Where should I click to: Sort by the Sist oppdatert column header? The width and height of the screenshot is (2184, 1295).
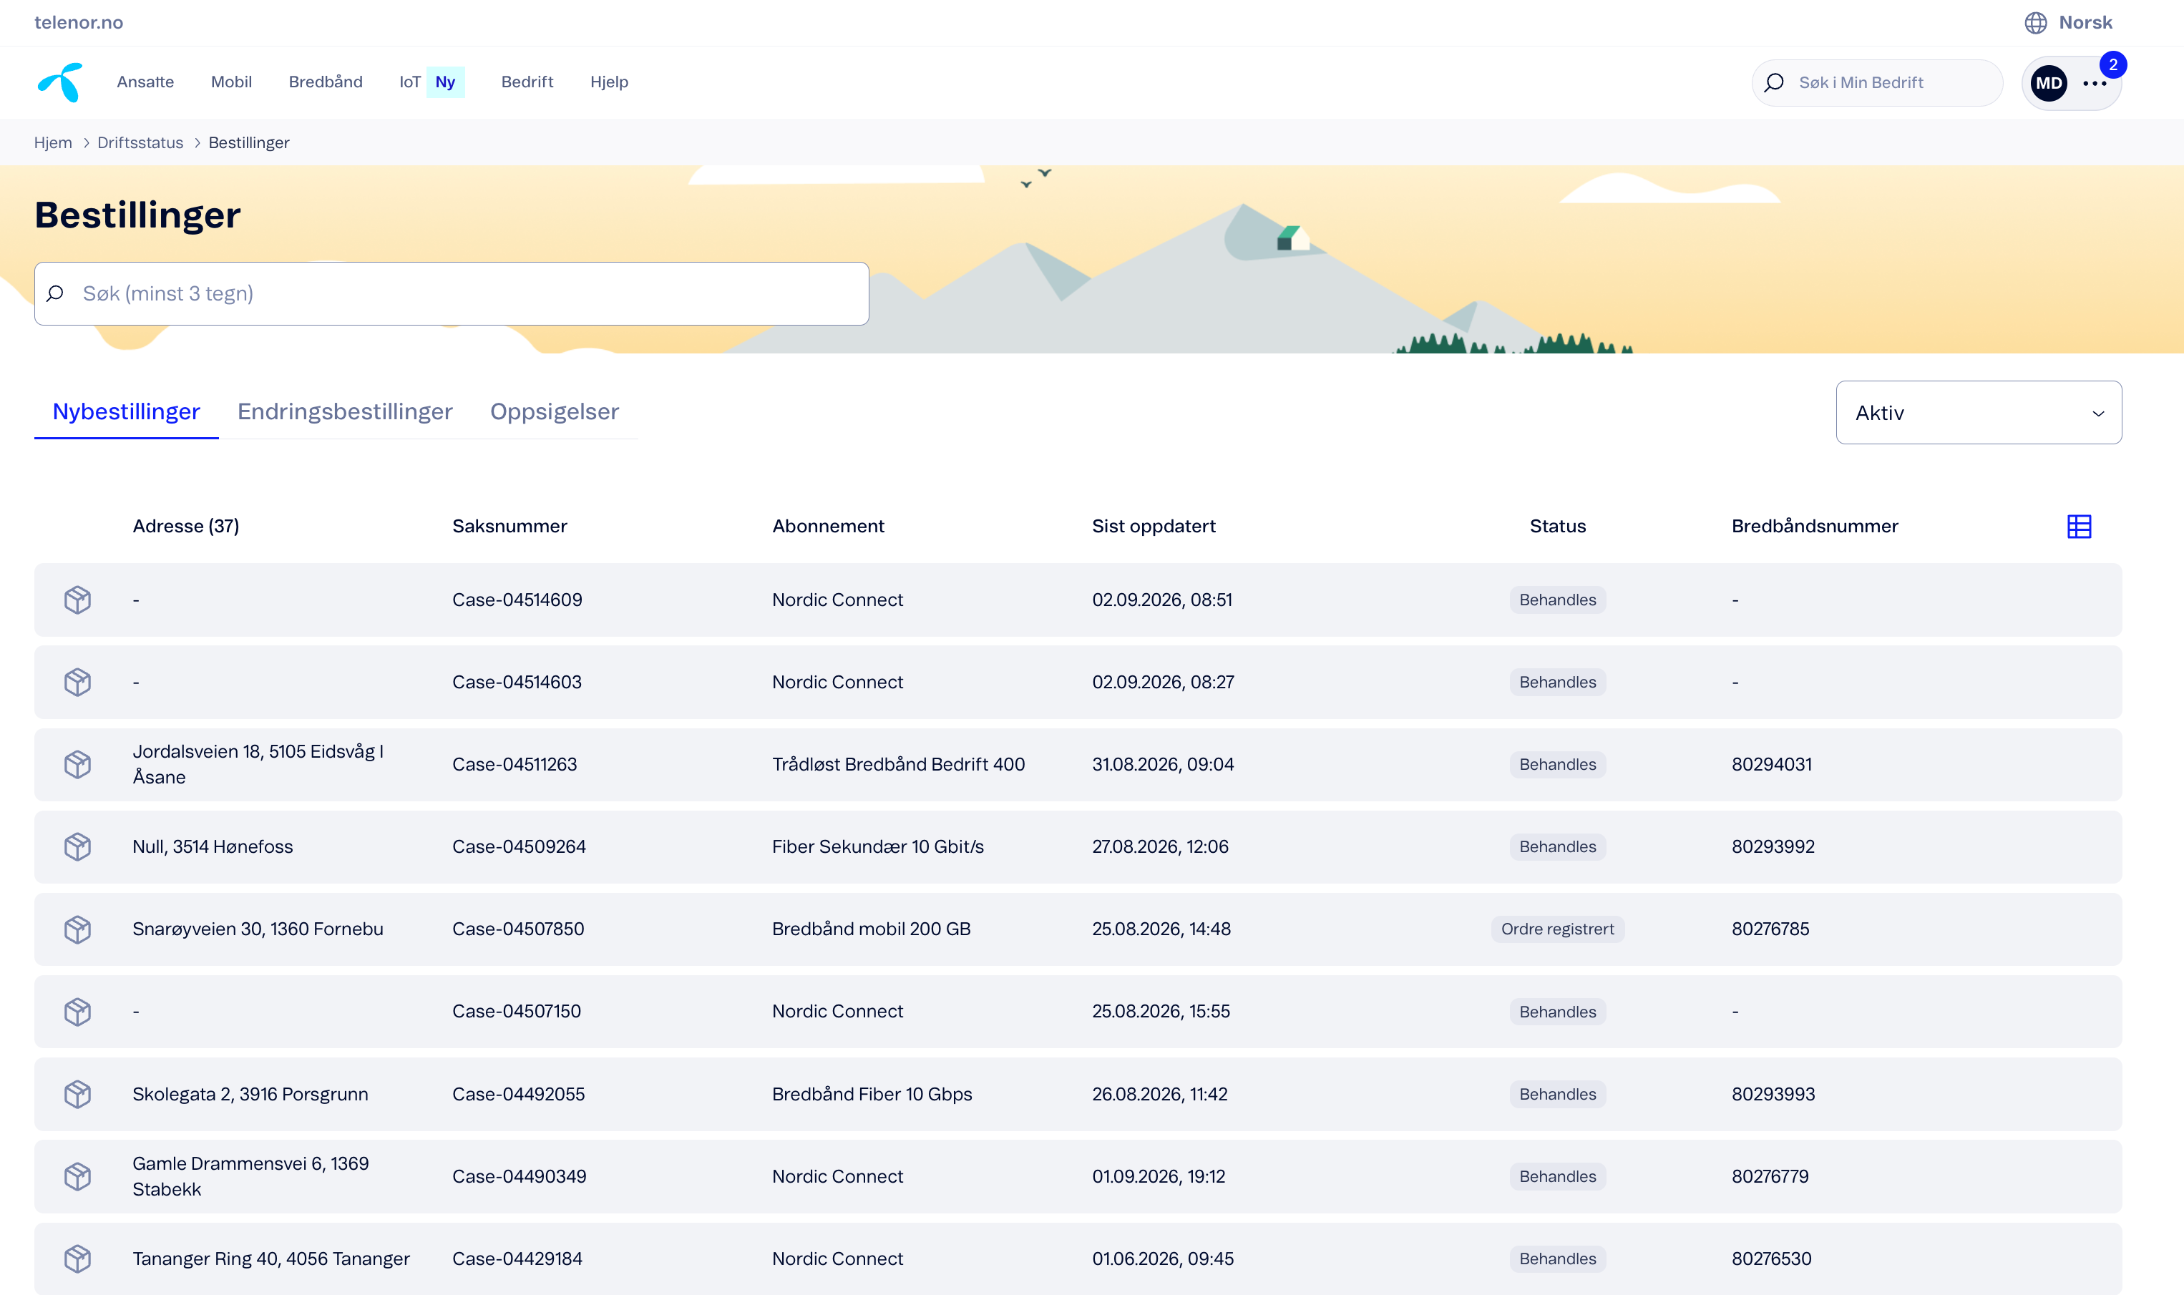click(1154, 526)
